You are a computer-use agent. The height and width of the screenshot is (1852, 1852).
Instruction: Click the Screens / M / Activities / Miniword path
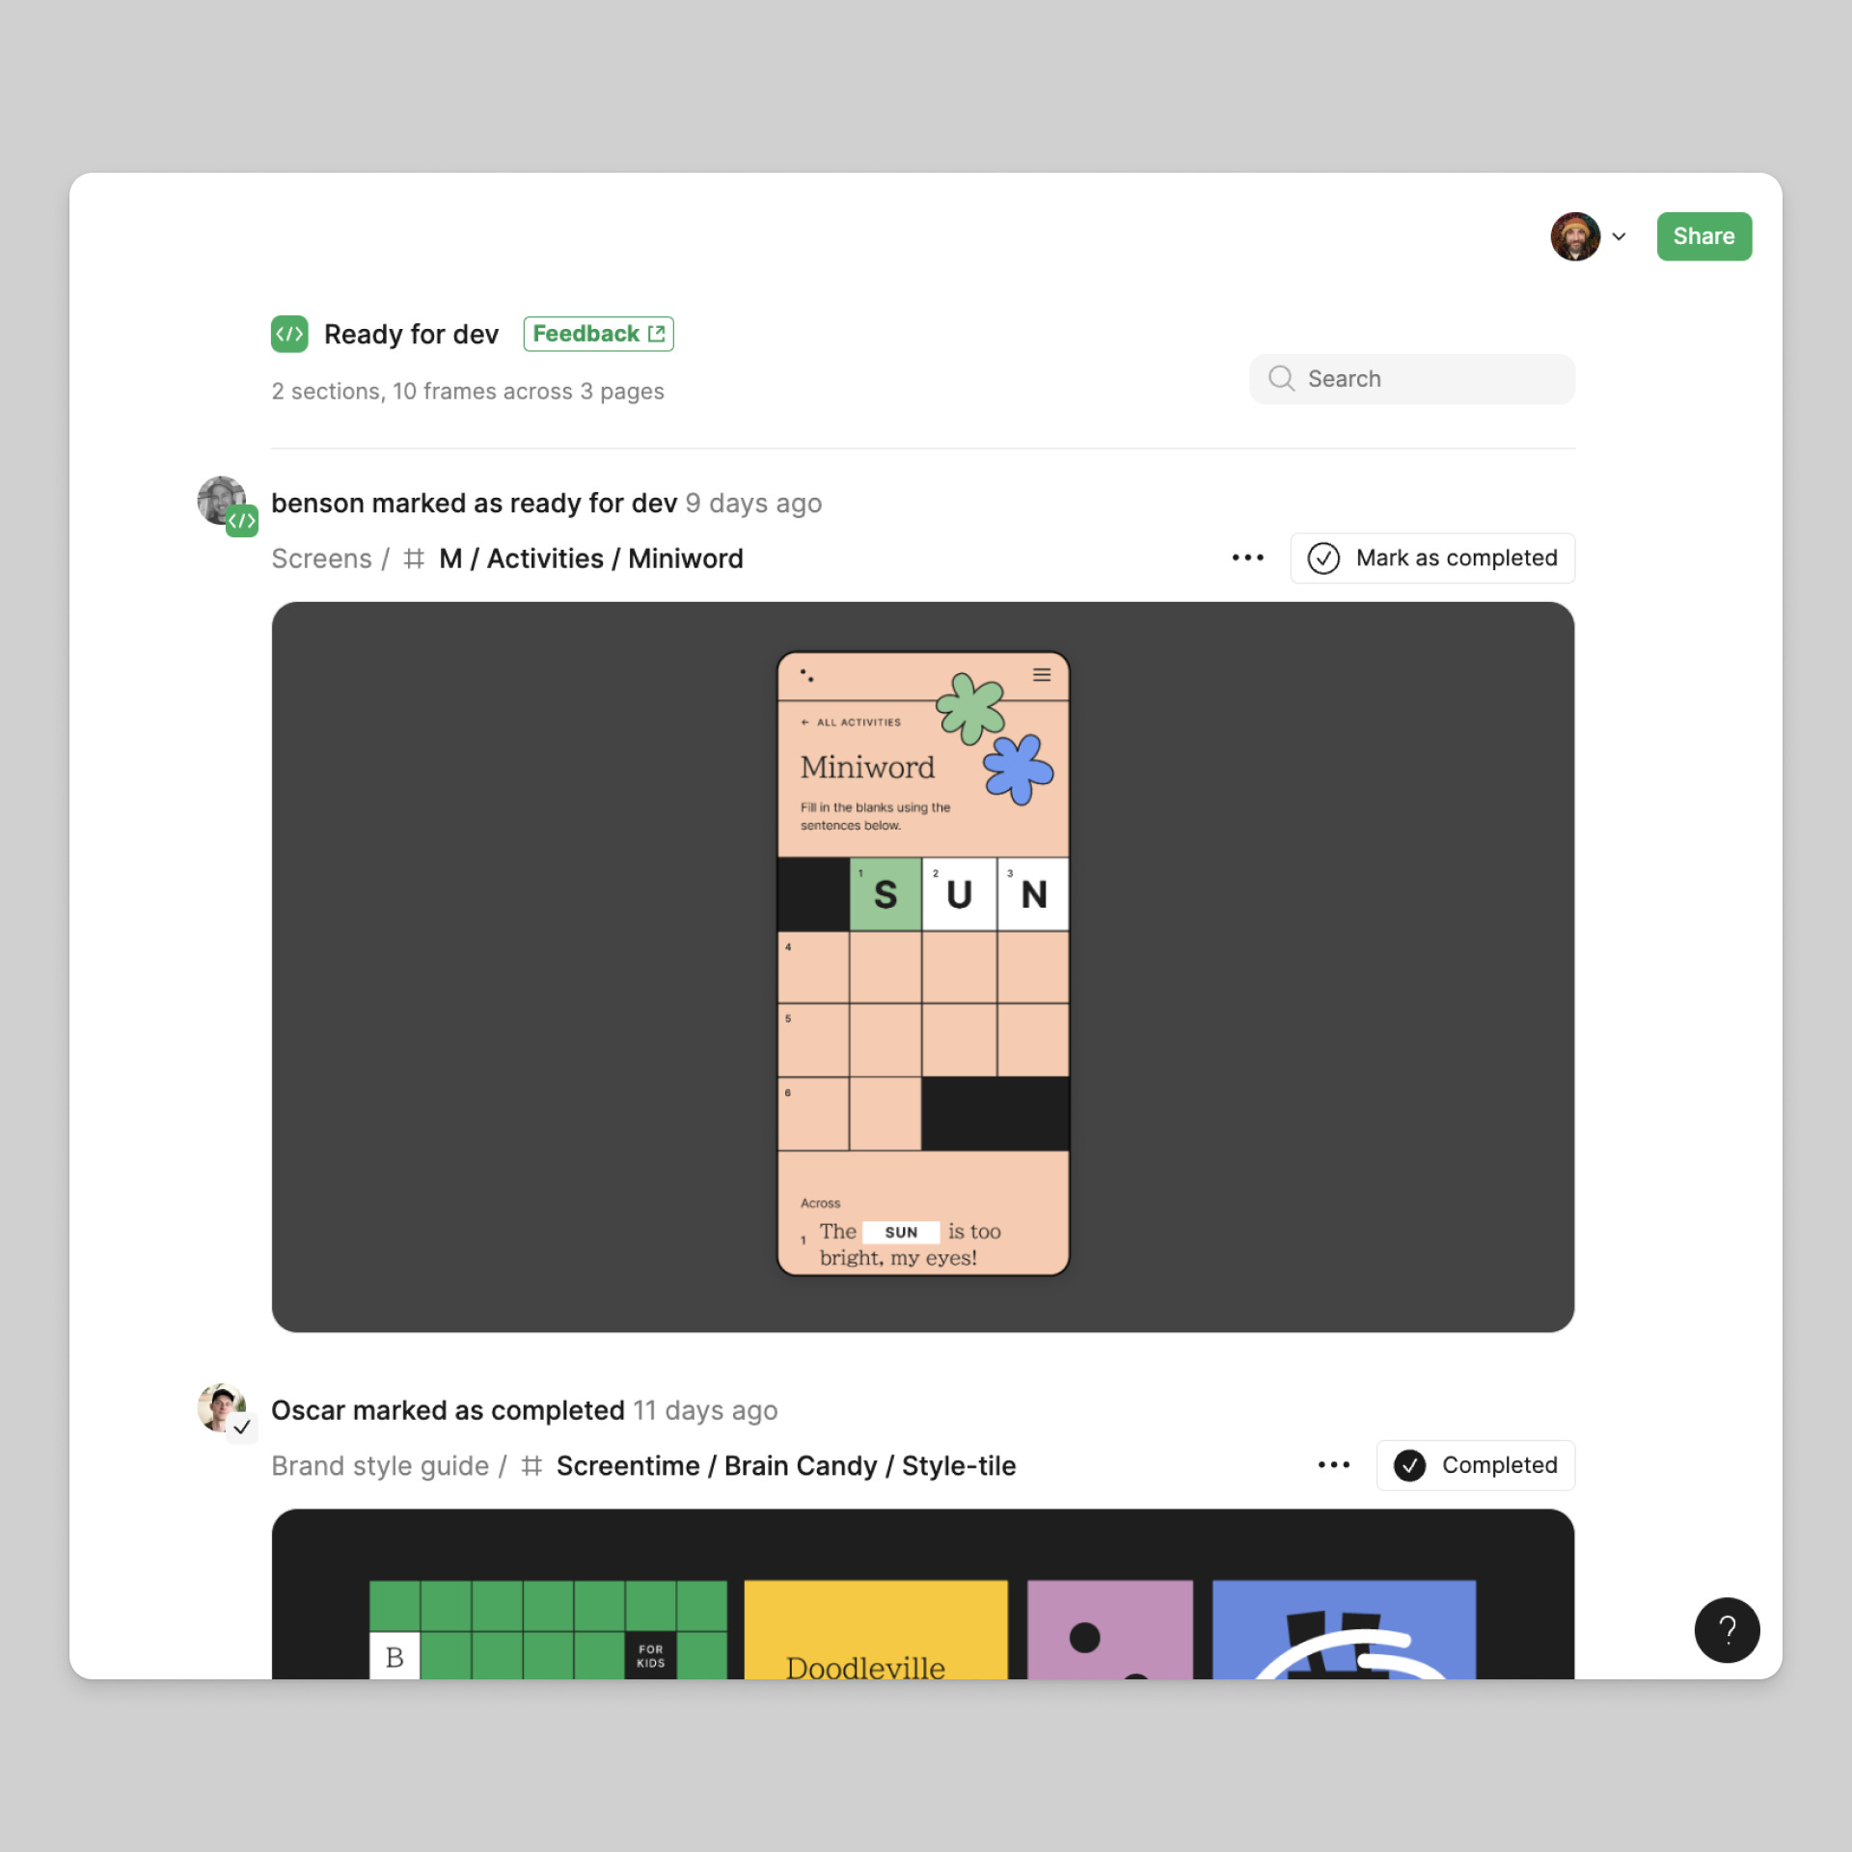[507, 558]
